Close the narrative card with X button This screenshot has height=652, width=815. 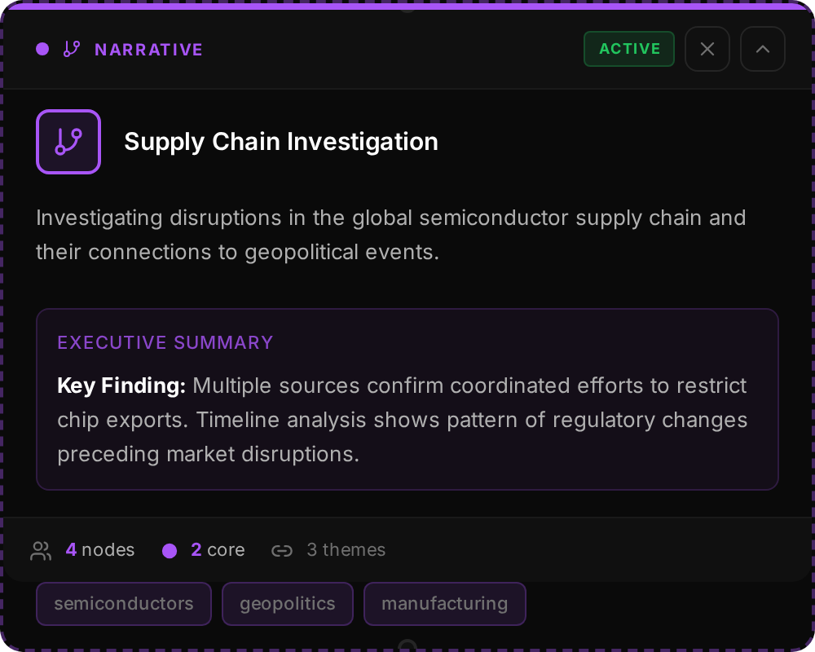707,49
